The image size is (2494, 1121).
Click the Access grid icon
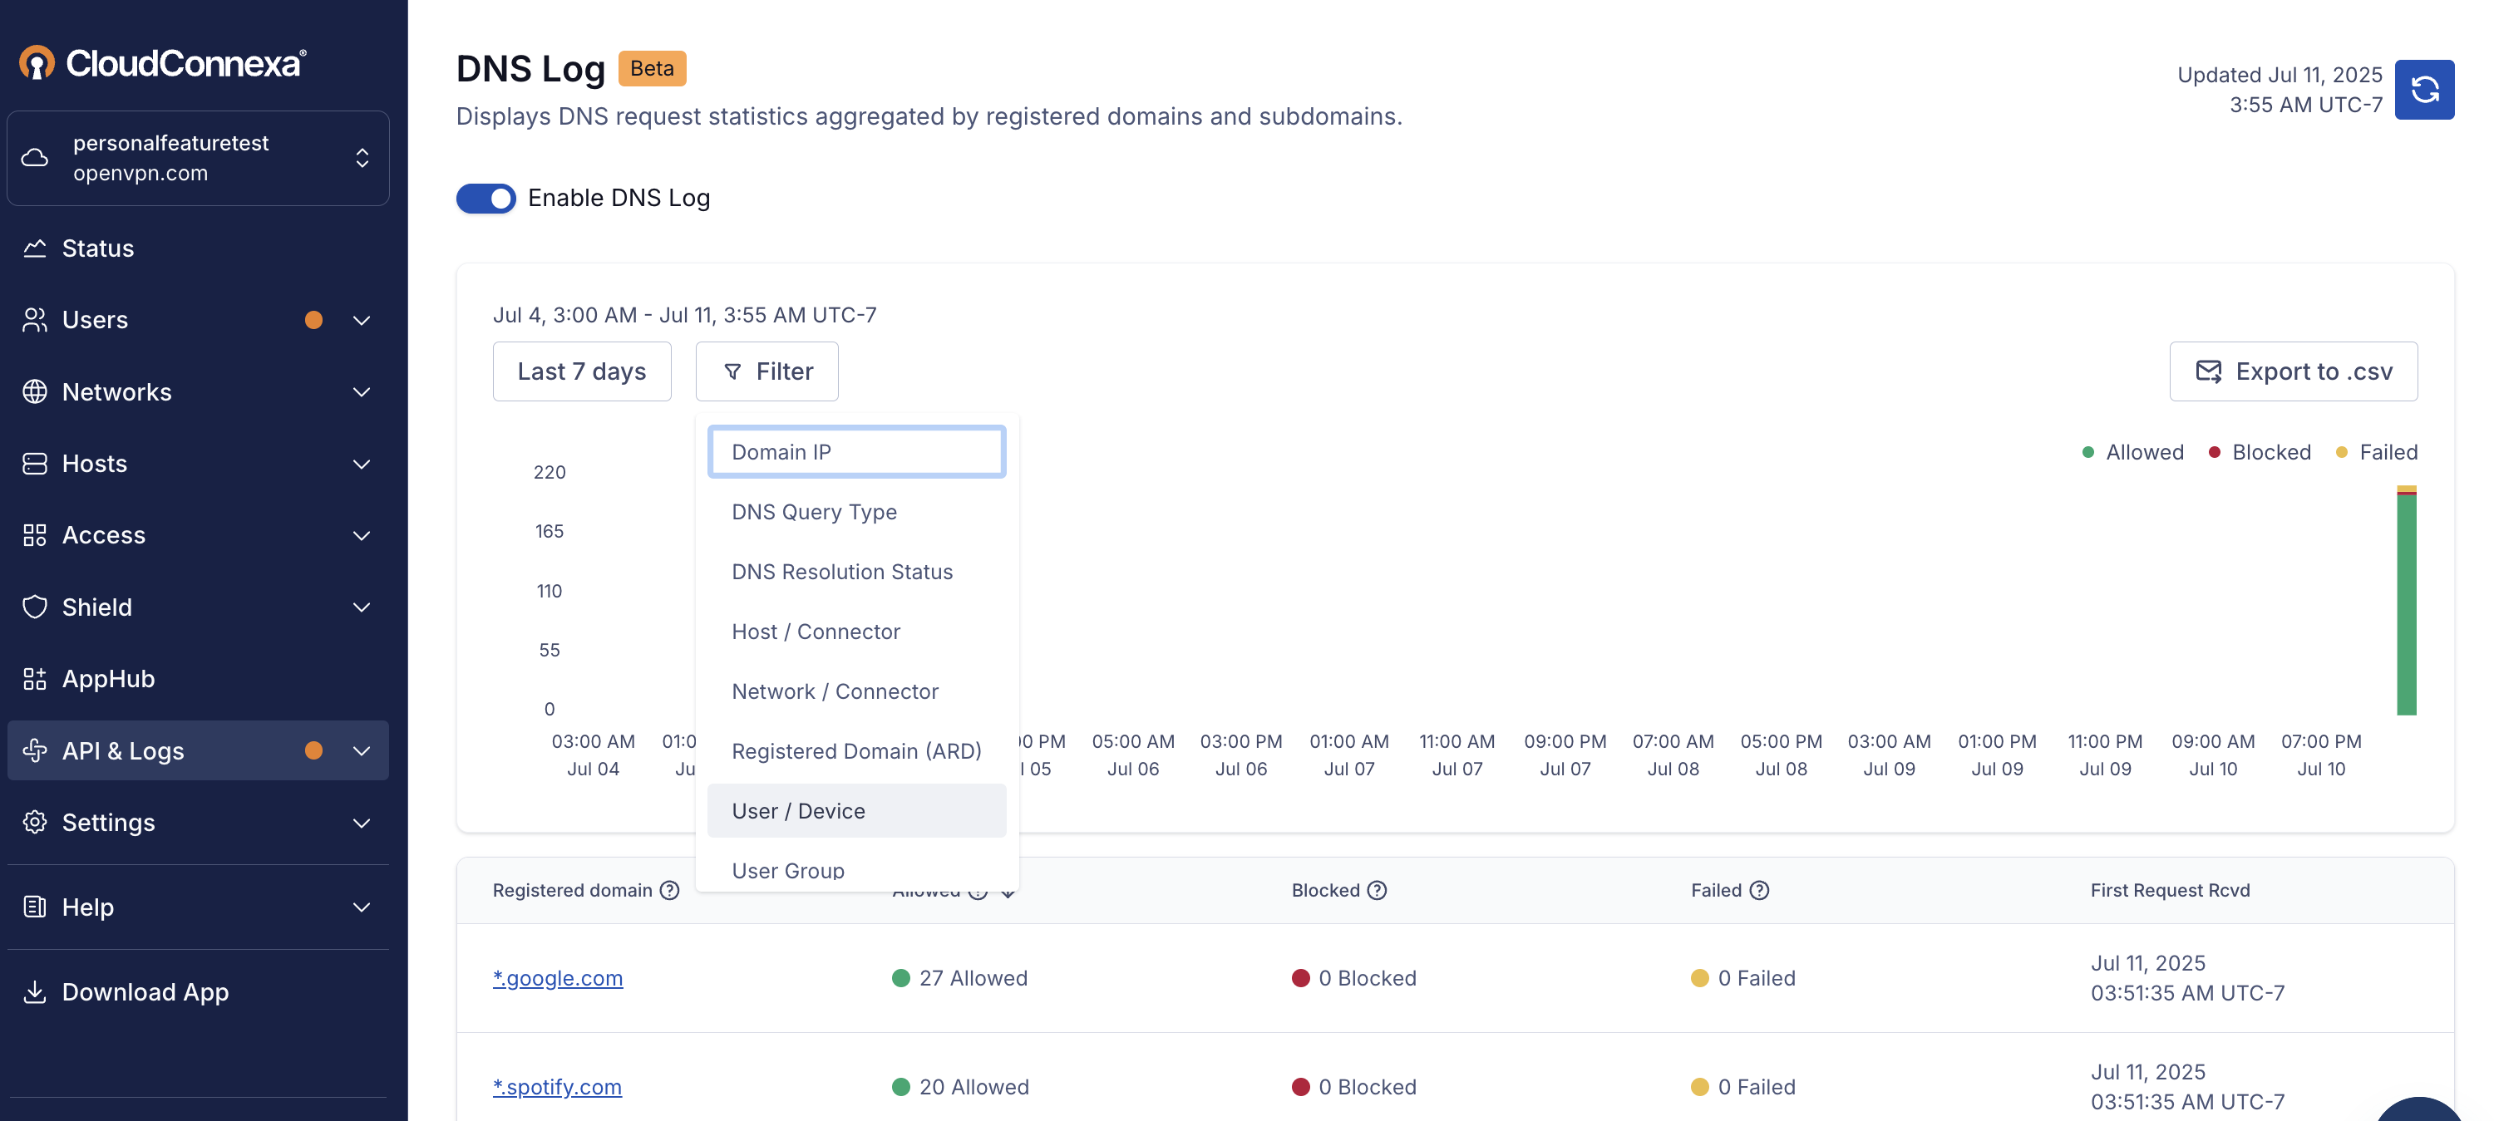[35, 534]
